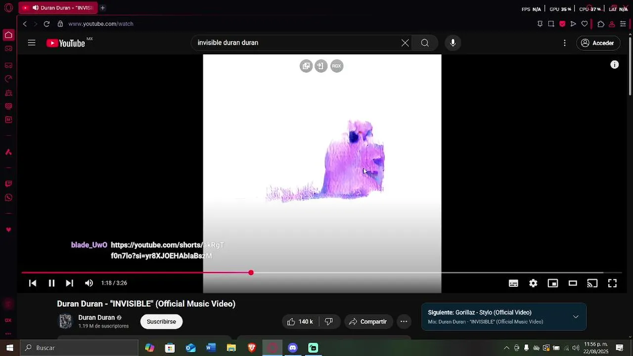Click the Duran Duran INVISIBLE browser tab
Screen dimensions: 633x356
57,8
